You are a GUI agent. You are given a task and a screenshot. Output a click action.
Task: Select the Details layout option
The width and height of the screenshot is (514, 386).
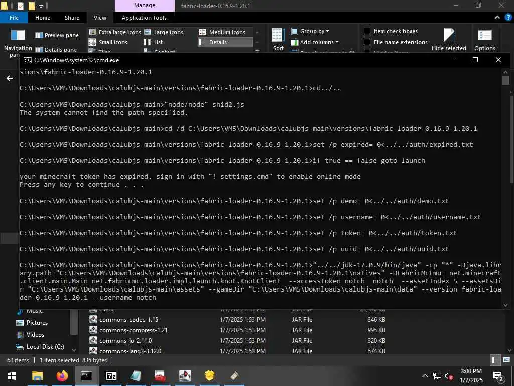tap(225, 42)
